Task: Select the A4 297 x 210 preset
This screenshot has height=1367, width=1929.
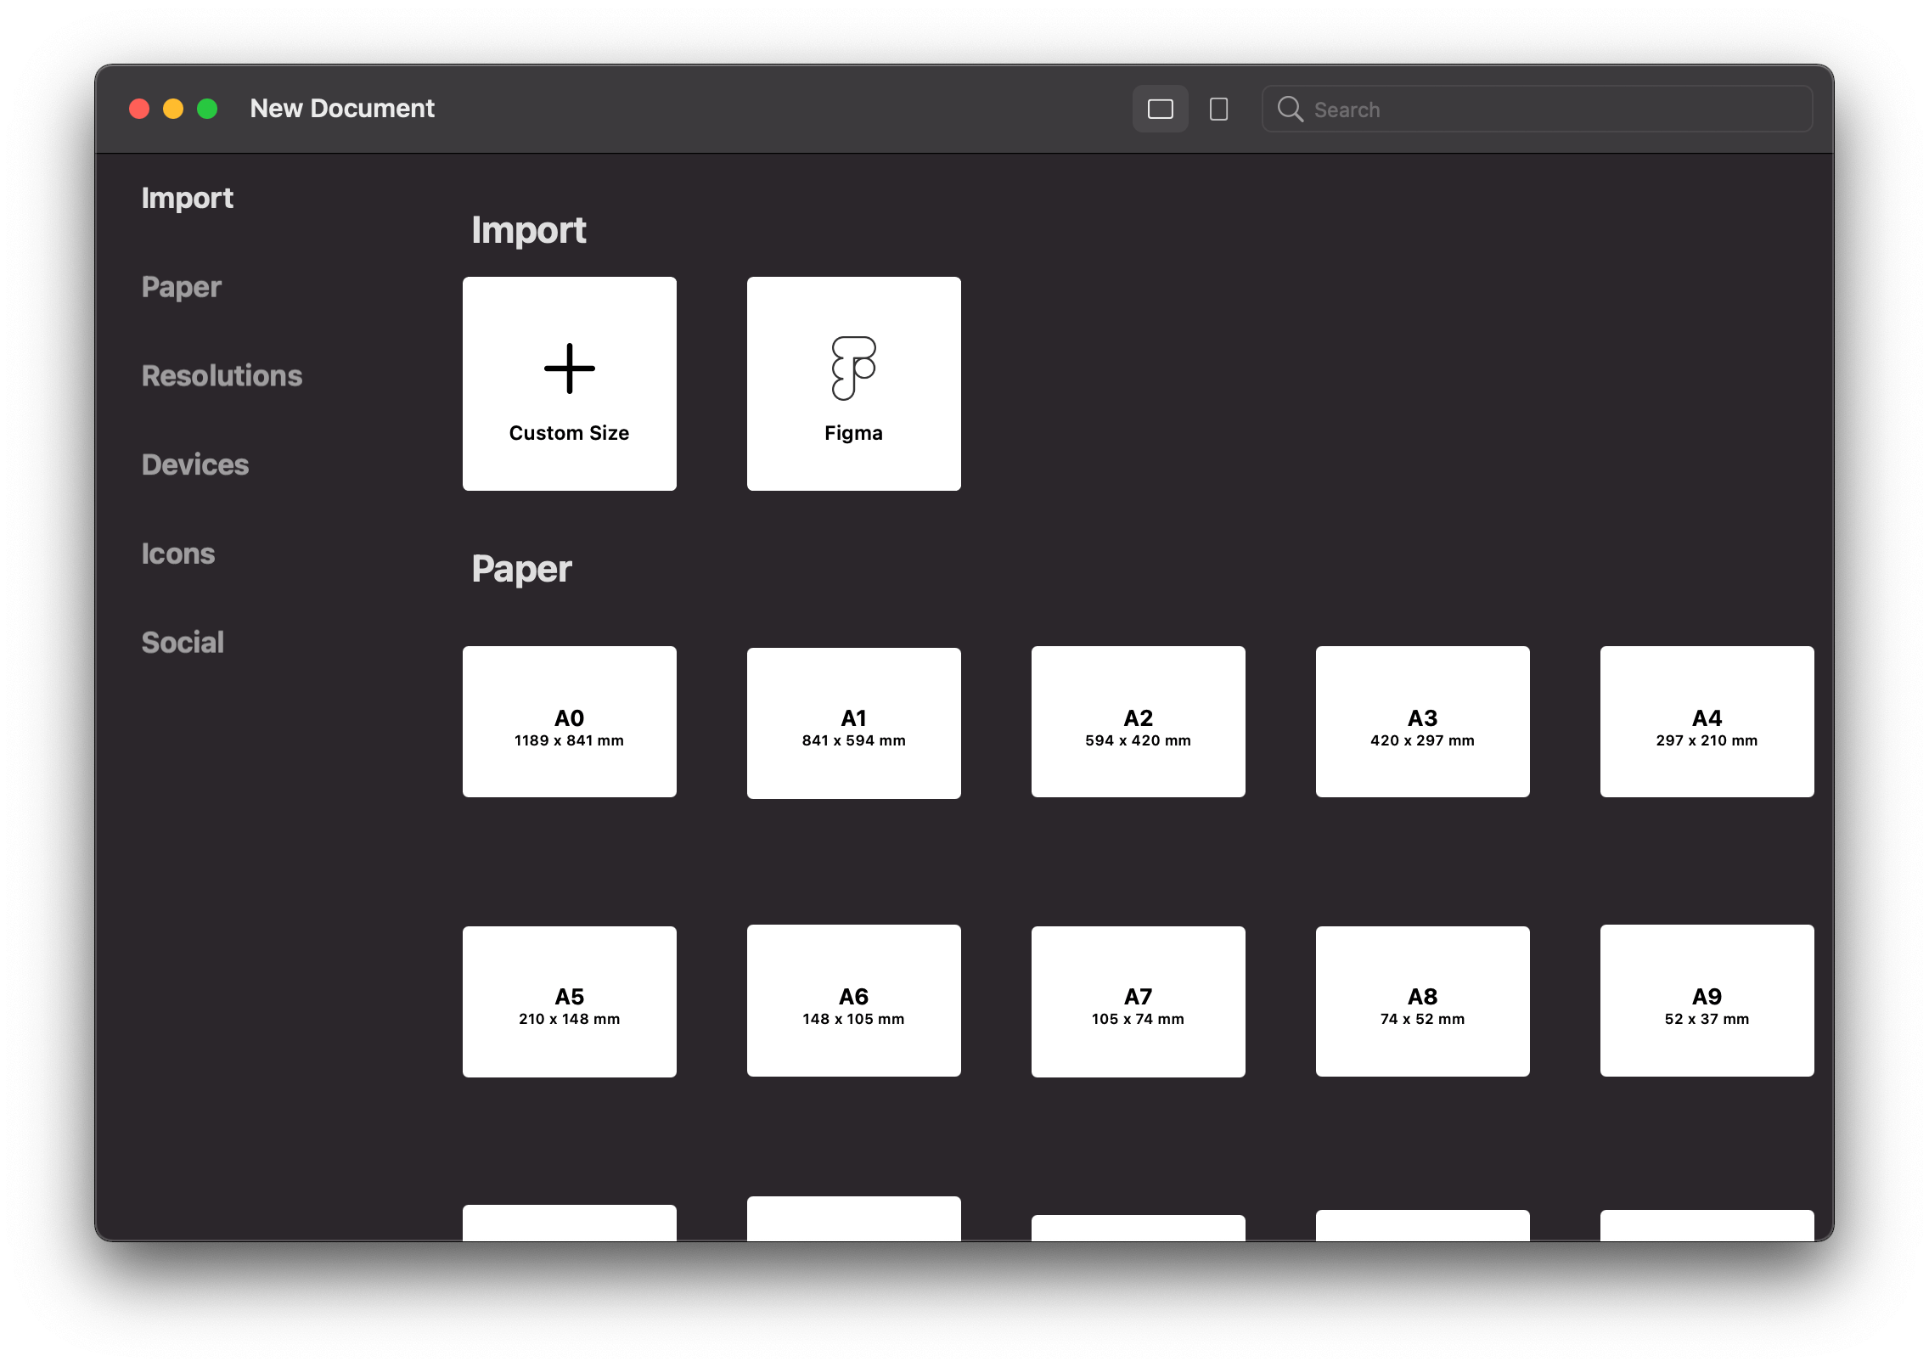Action: [1707, 722]
